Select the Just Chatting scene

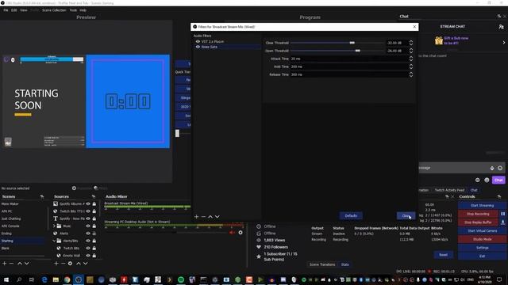[x=11, y=218]
